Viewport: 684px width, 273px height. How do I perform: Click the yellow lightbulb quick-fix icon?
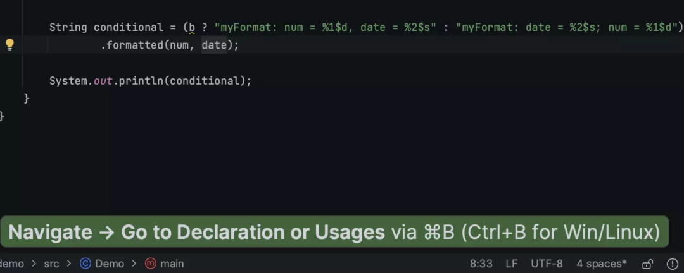pyautogui.click(x=9, y=44)
